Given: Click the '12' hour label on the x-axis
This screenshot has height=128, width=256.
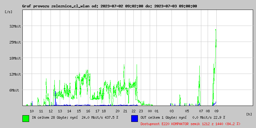Looking at the screenshot, I should pos(51,111).
